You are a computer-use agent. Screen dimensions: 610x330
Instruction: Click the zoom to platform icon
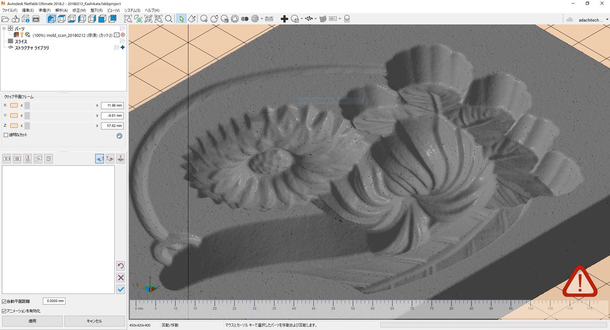pyautogui.click(x=148, y=19)
